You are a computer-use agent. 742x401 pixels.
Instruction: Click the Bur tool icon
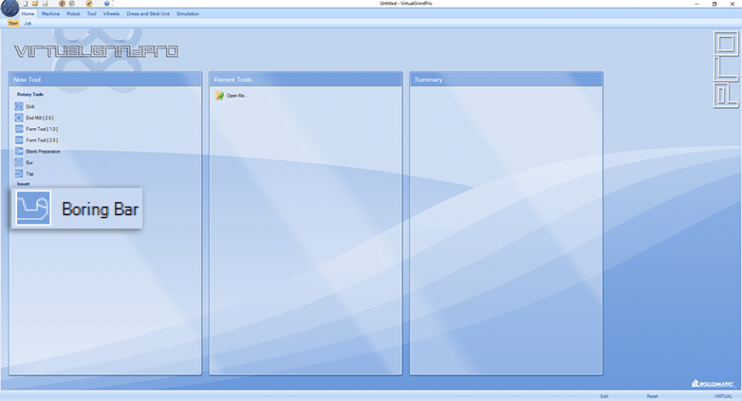click(19, 163)
